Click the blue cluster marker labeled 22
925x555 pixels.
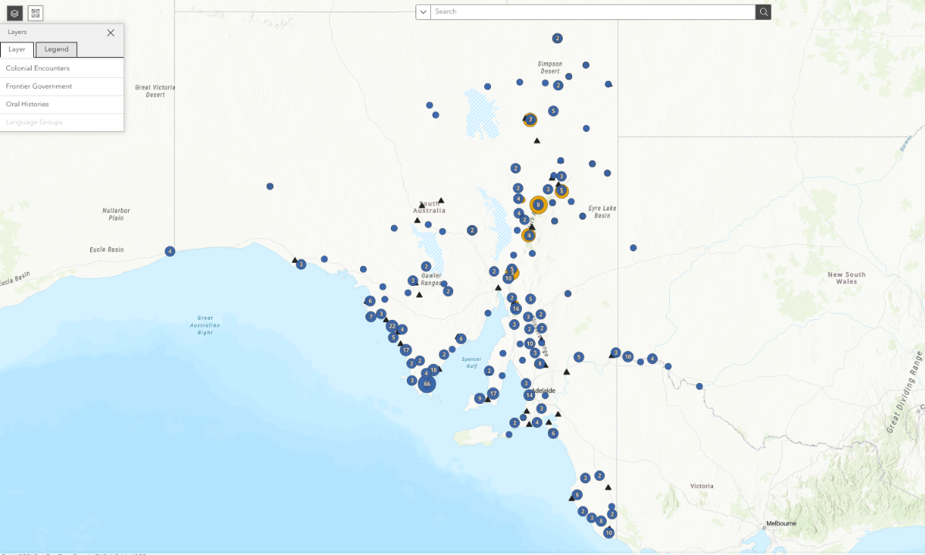click(392, 326)
